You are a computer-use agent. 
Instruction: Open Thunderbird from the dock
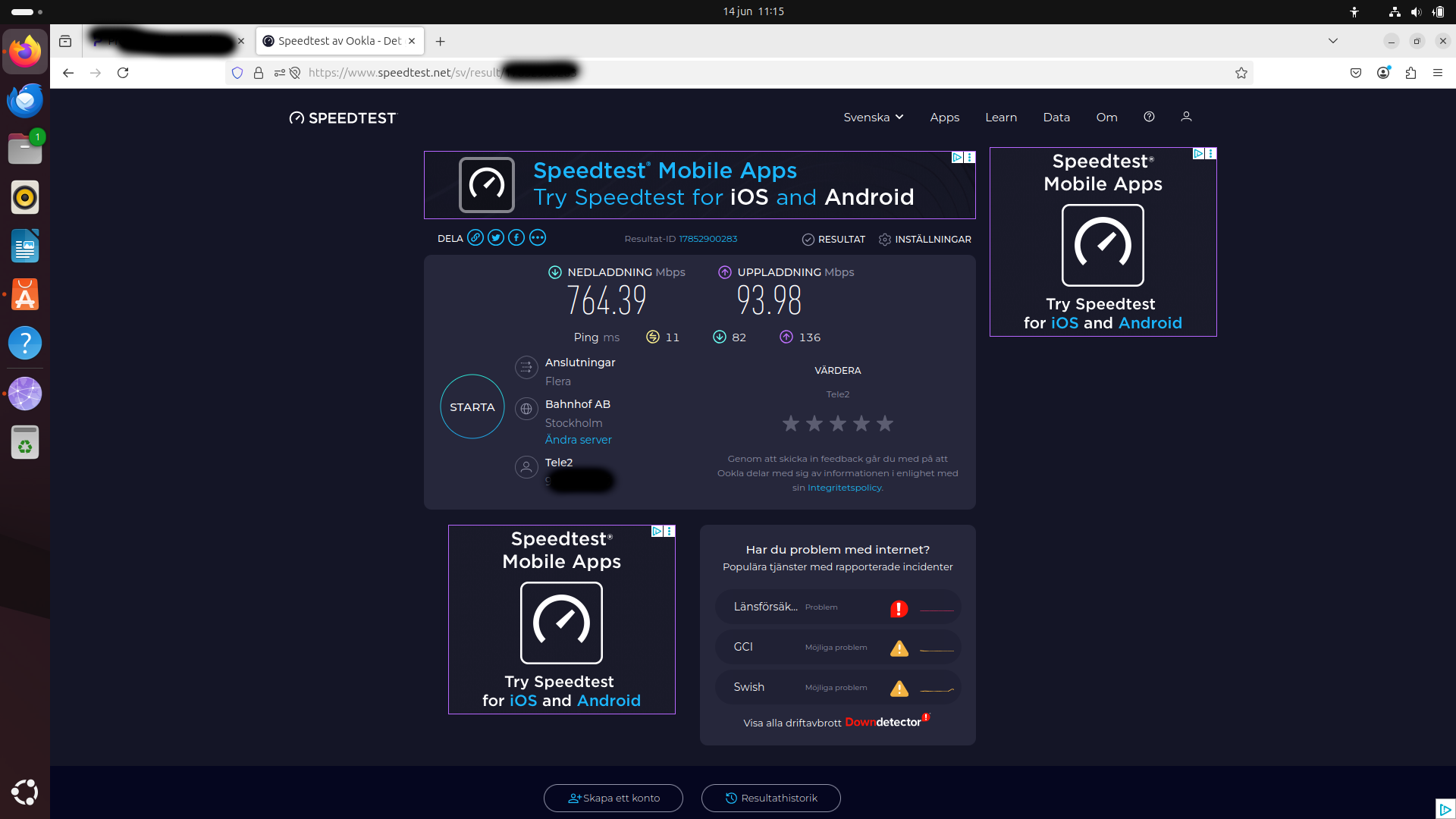25,100
